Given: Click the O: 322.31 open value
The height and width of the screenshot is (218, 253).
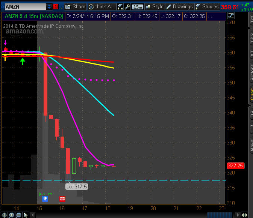Looking at the screenshot, I should 123,17.
